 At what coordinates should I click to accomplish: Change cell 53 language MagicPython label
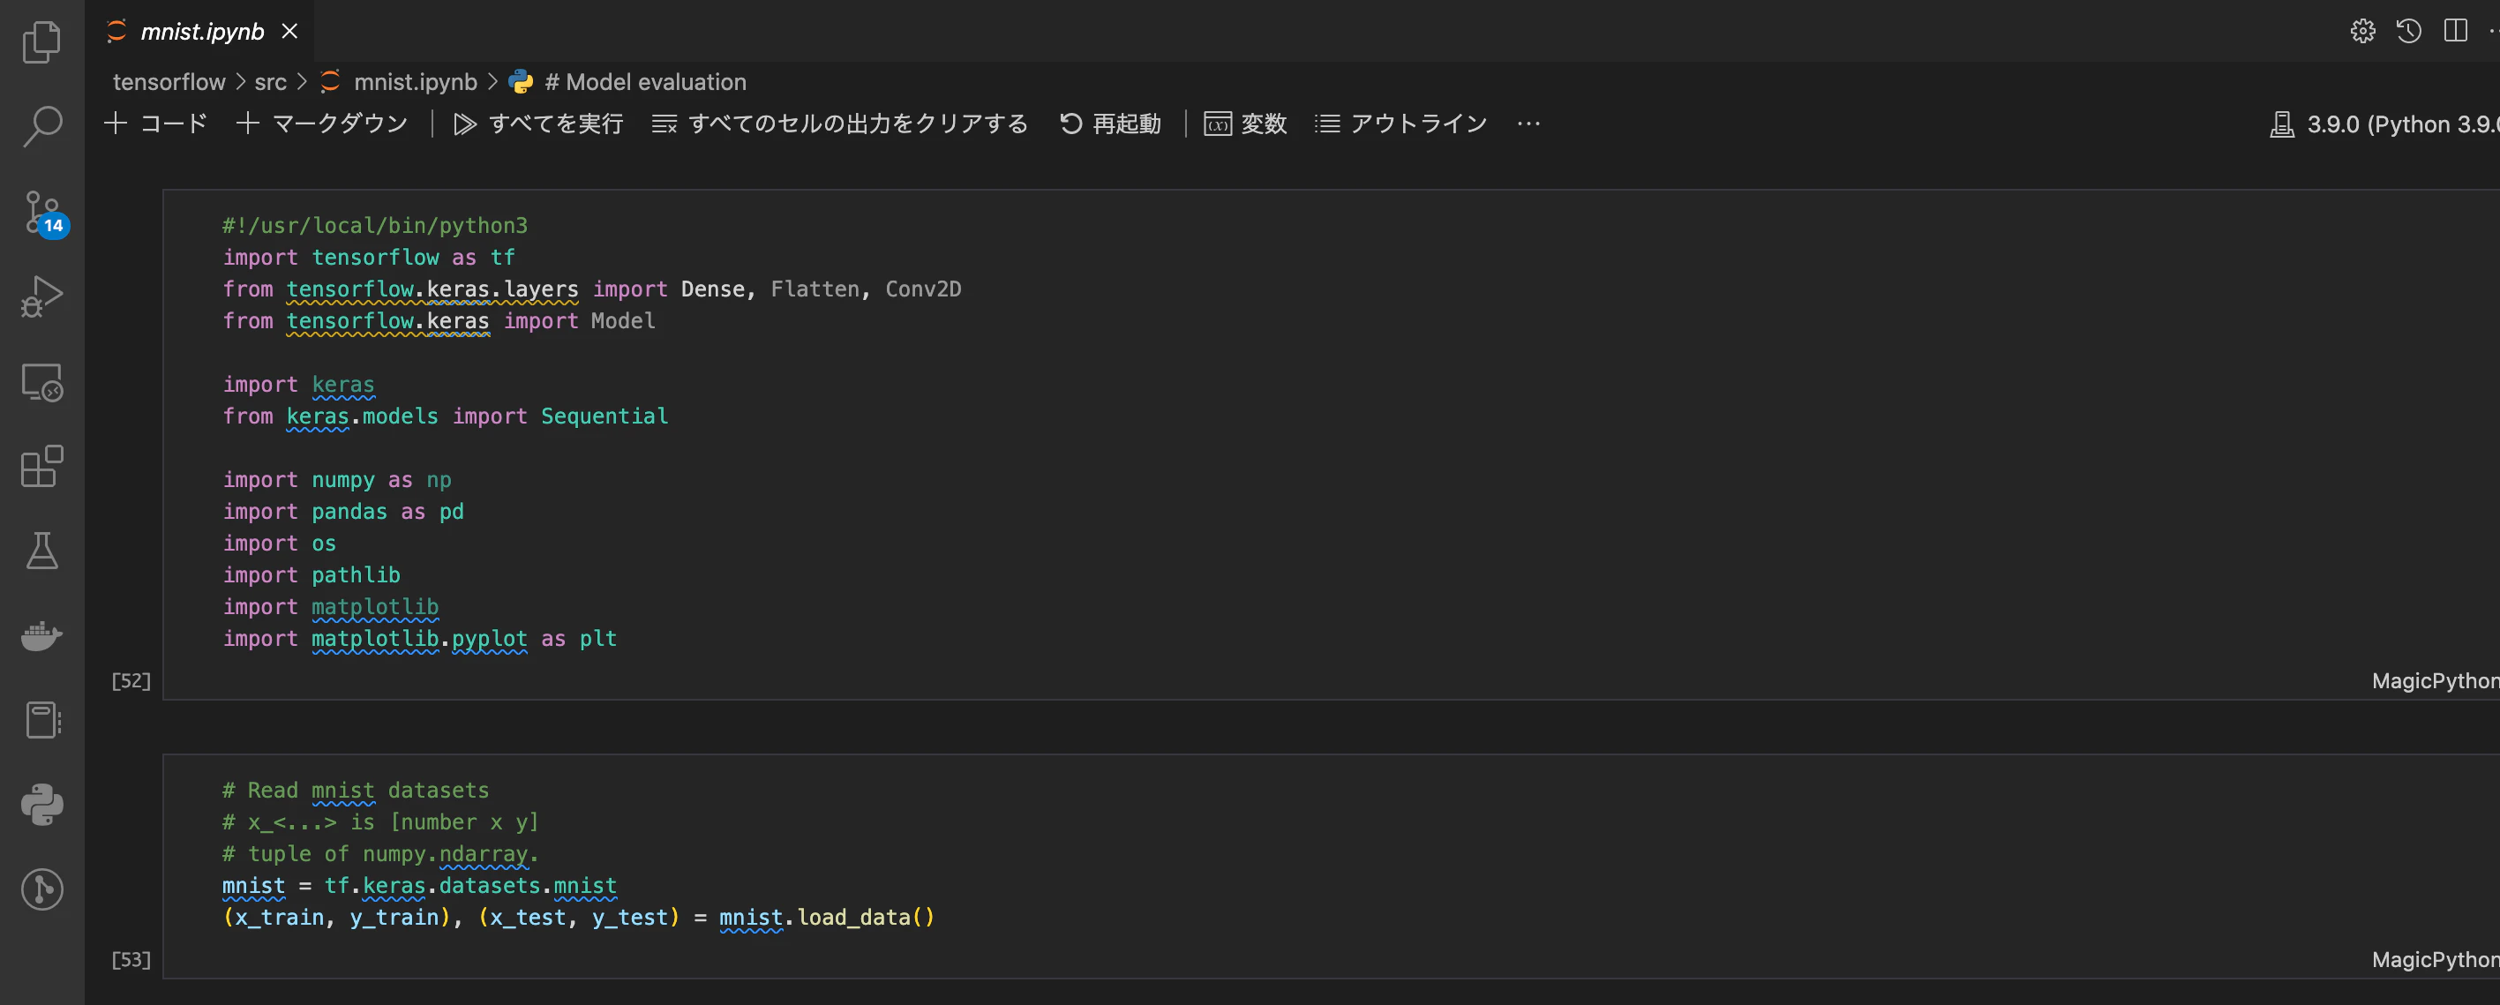coord(2435,959)
